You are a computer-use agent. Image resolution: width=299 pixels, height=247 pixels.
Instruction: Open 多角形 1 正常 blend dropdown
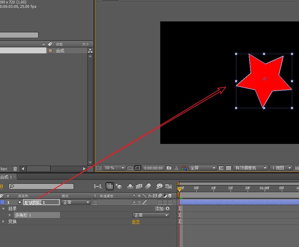tap(151, 215)
